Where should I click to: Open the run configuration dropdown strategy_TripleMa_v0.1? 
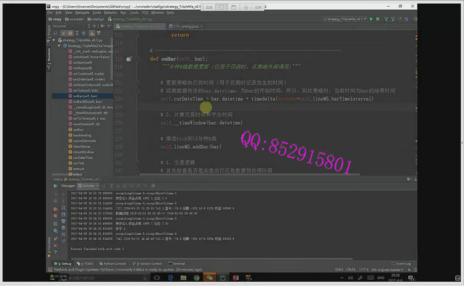[343, 19]
